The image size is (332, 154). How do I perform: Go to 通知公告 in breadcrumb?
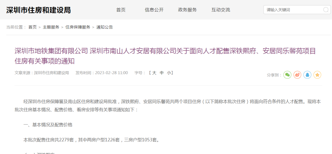(x=105, y=27)
